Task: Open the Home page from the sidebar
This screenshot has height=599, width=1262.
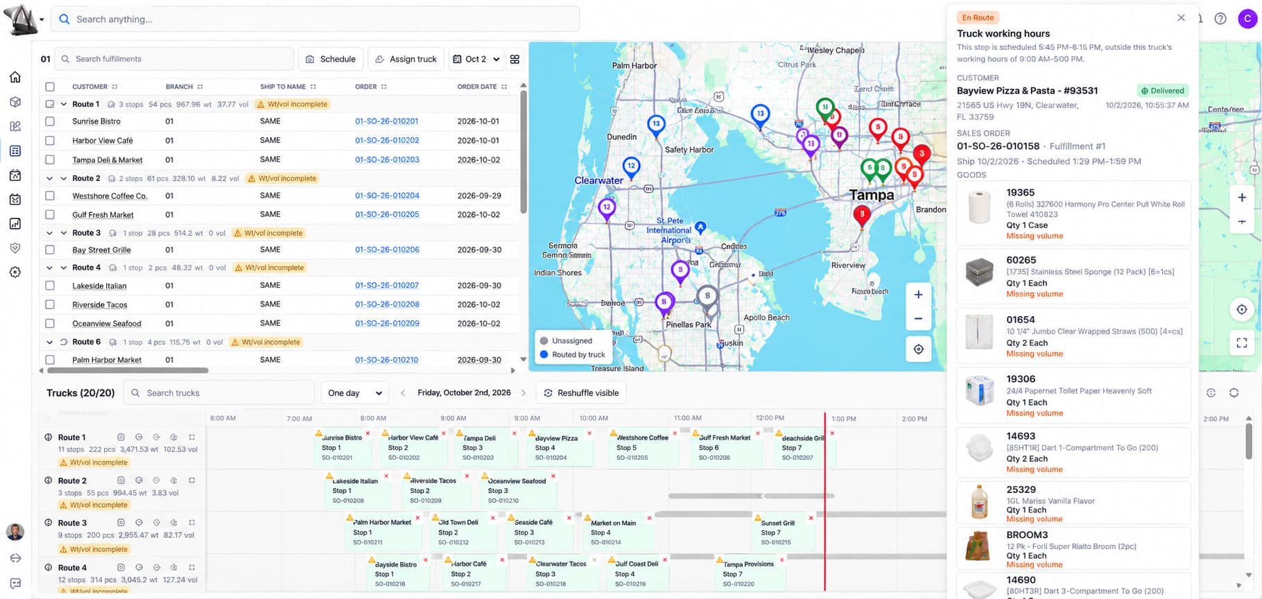Action: tap(15, 77)
